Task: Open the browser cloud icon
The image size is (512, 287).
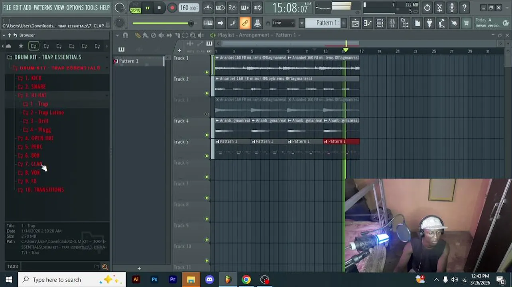Action: [x=8, y=46]
